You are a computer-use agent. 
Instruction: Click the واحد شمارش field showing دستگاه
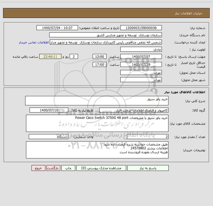(48, 137)
